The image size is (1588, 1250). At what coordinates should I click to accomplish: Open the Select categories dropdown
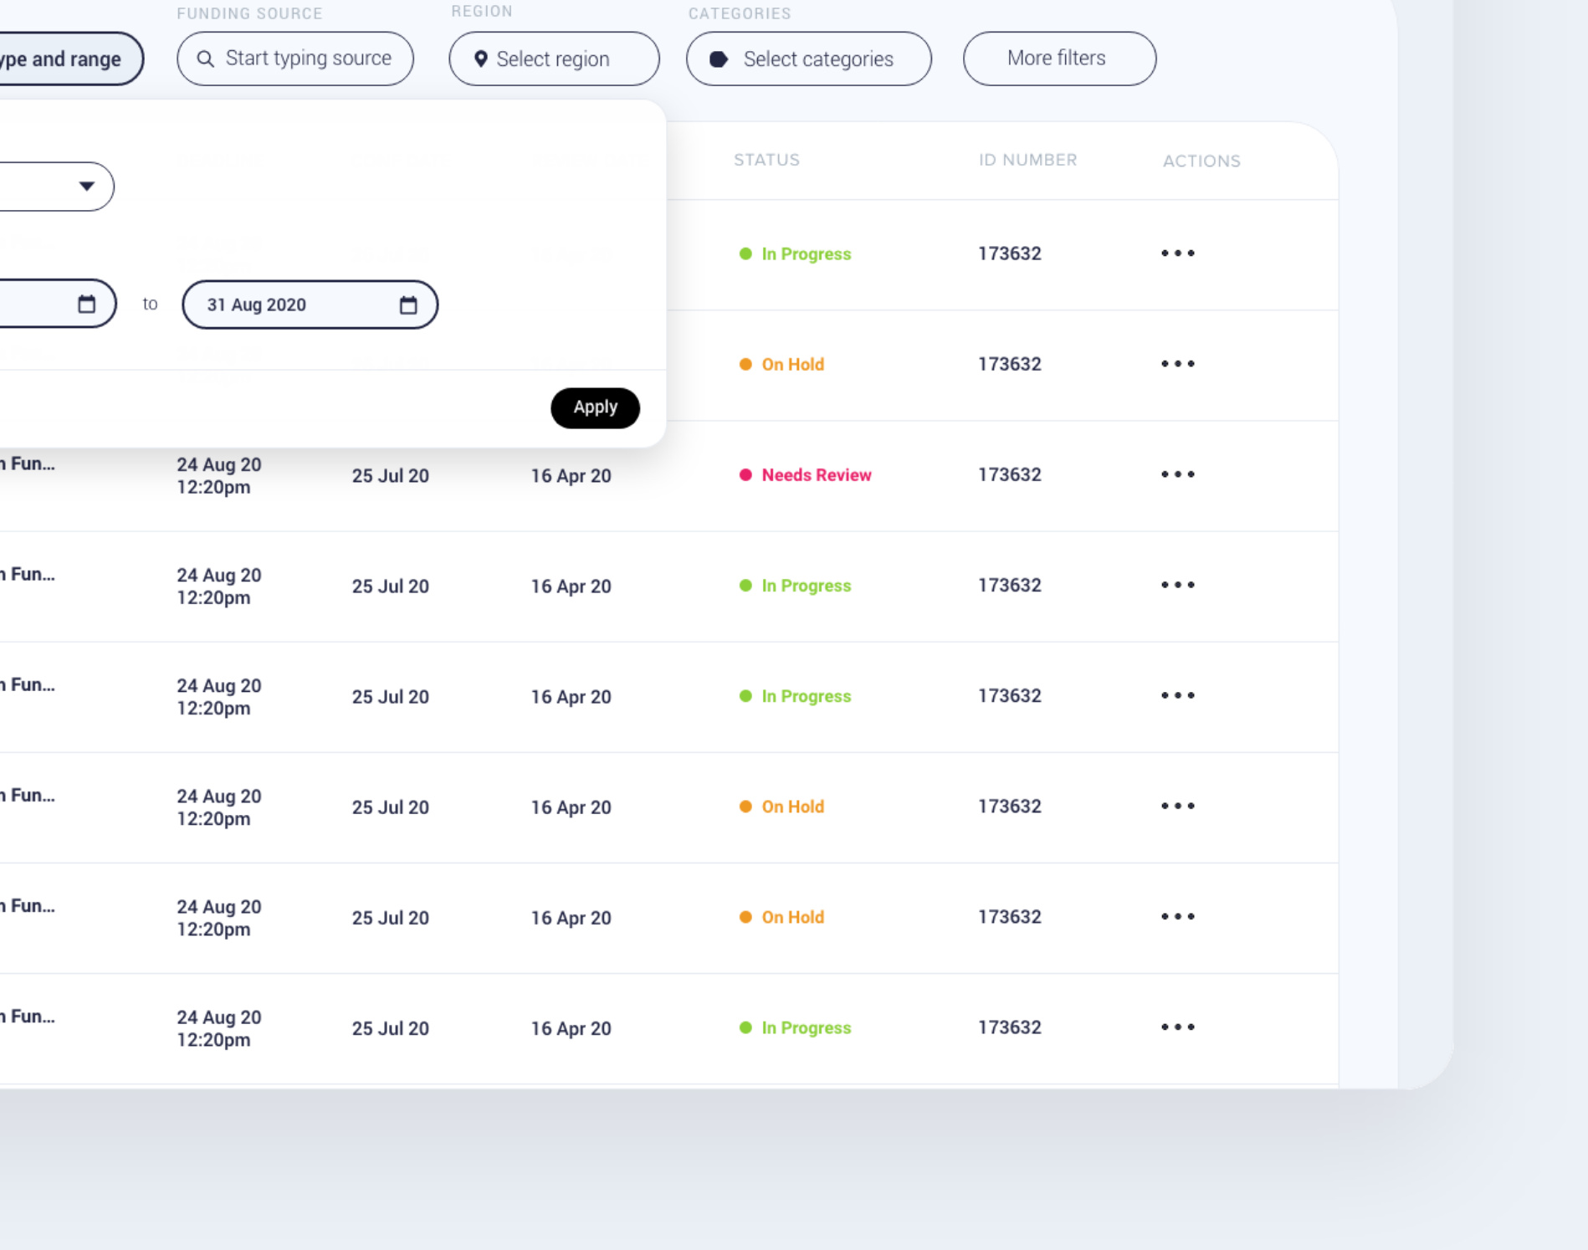coord(808,59)
